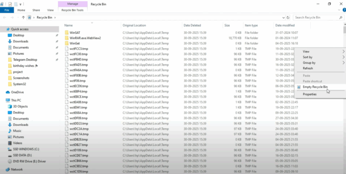Click the Up arrow navigation icon

pos(23,17)
